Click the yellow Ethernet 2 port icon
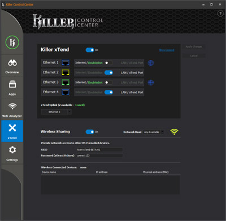This screenshot has width=226, height=221. tap(66, 72)
